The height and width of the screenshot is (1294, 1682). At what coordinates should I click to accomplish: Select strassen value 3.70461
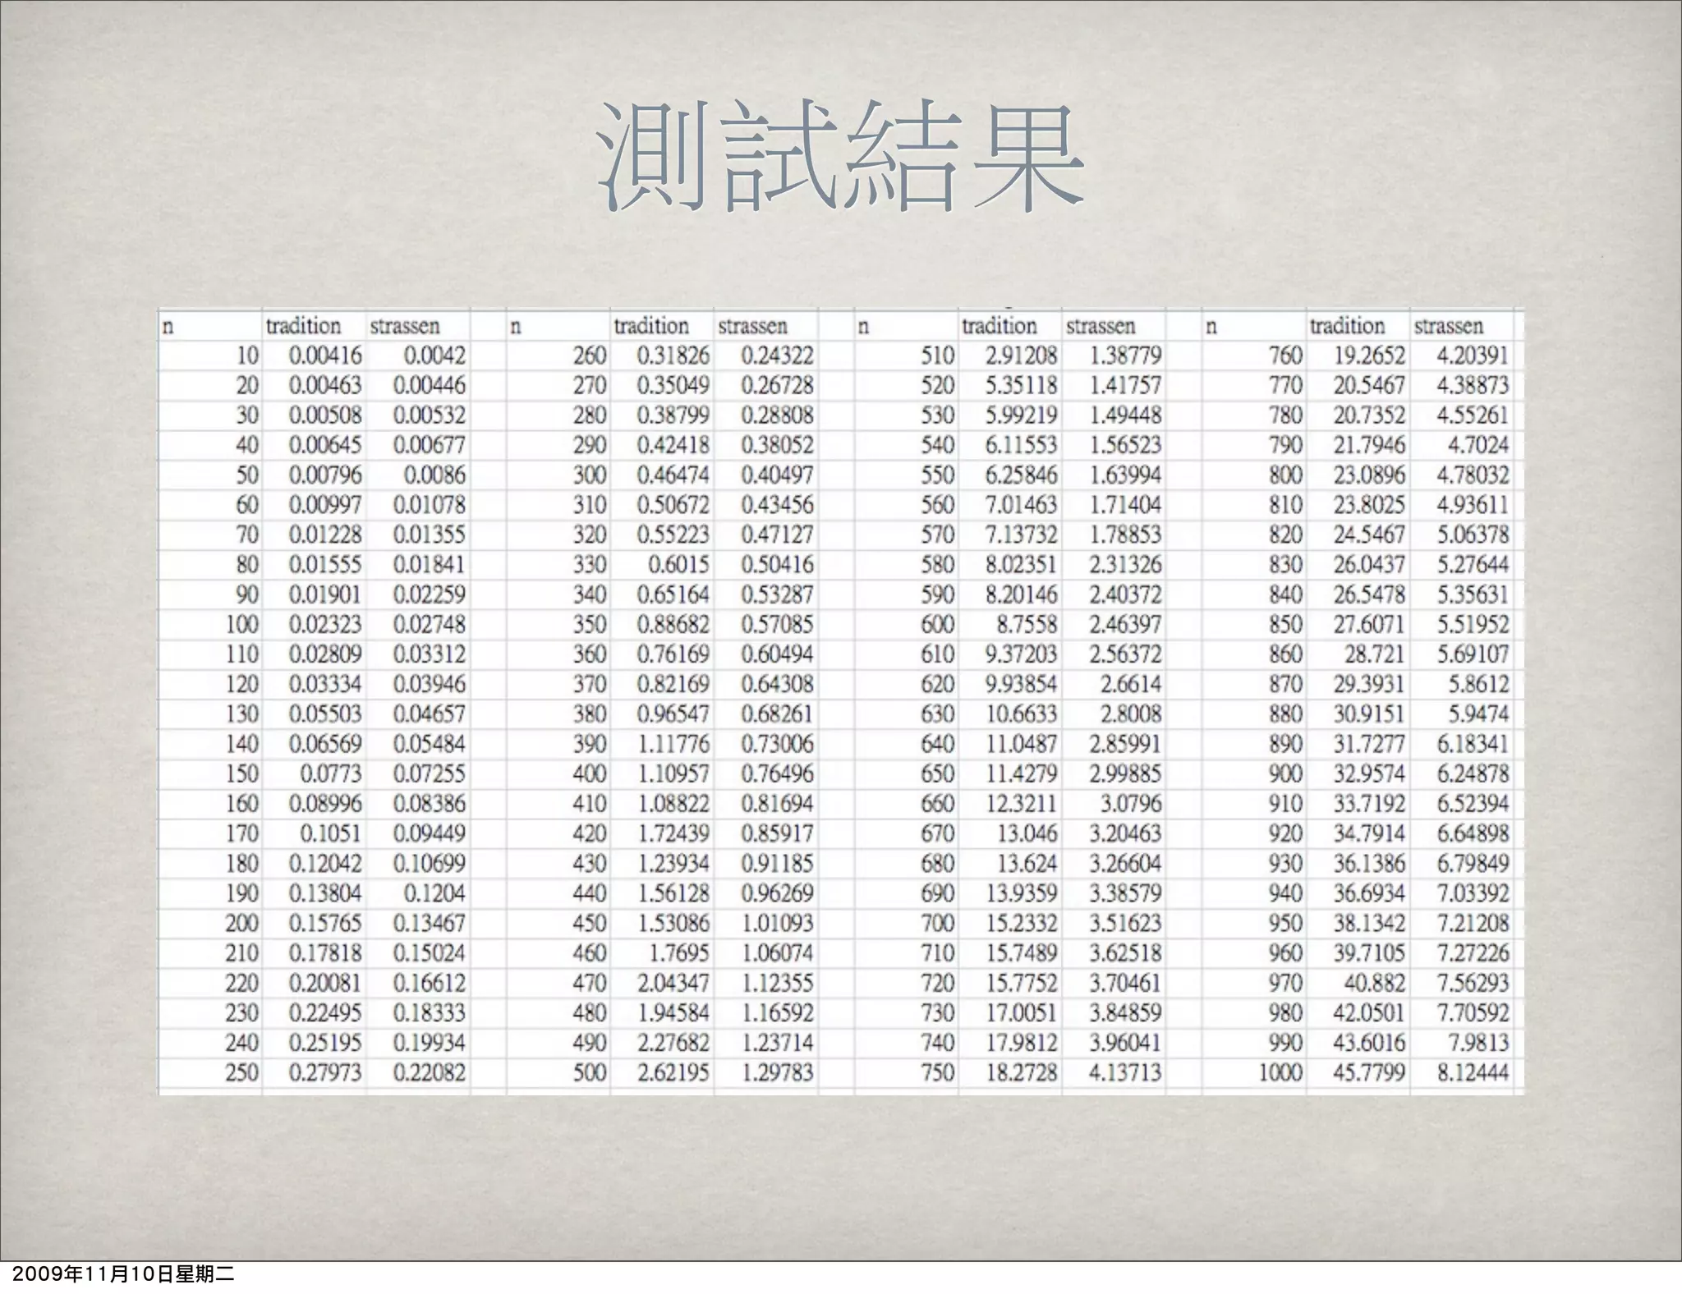coord(1125,984)
